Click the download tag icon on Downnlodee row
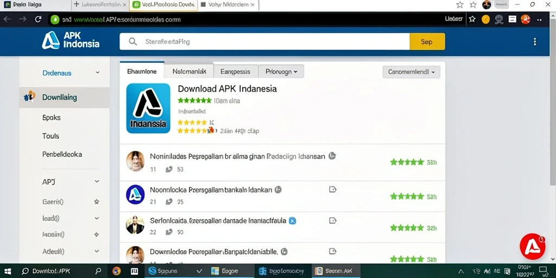The width and height of the screenshot is (556, 278). pos(333,251)
